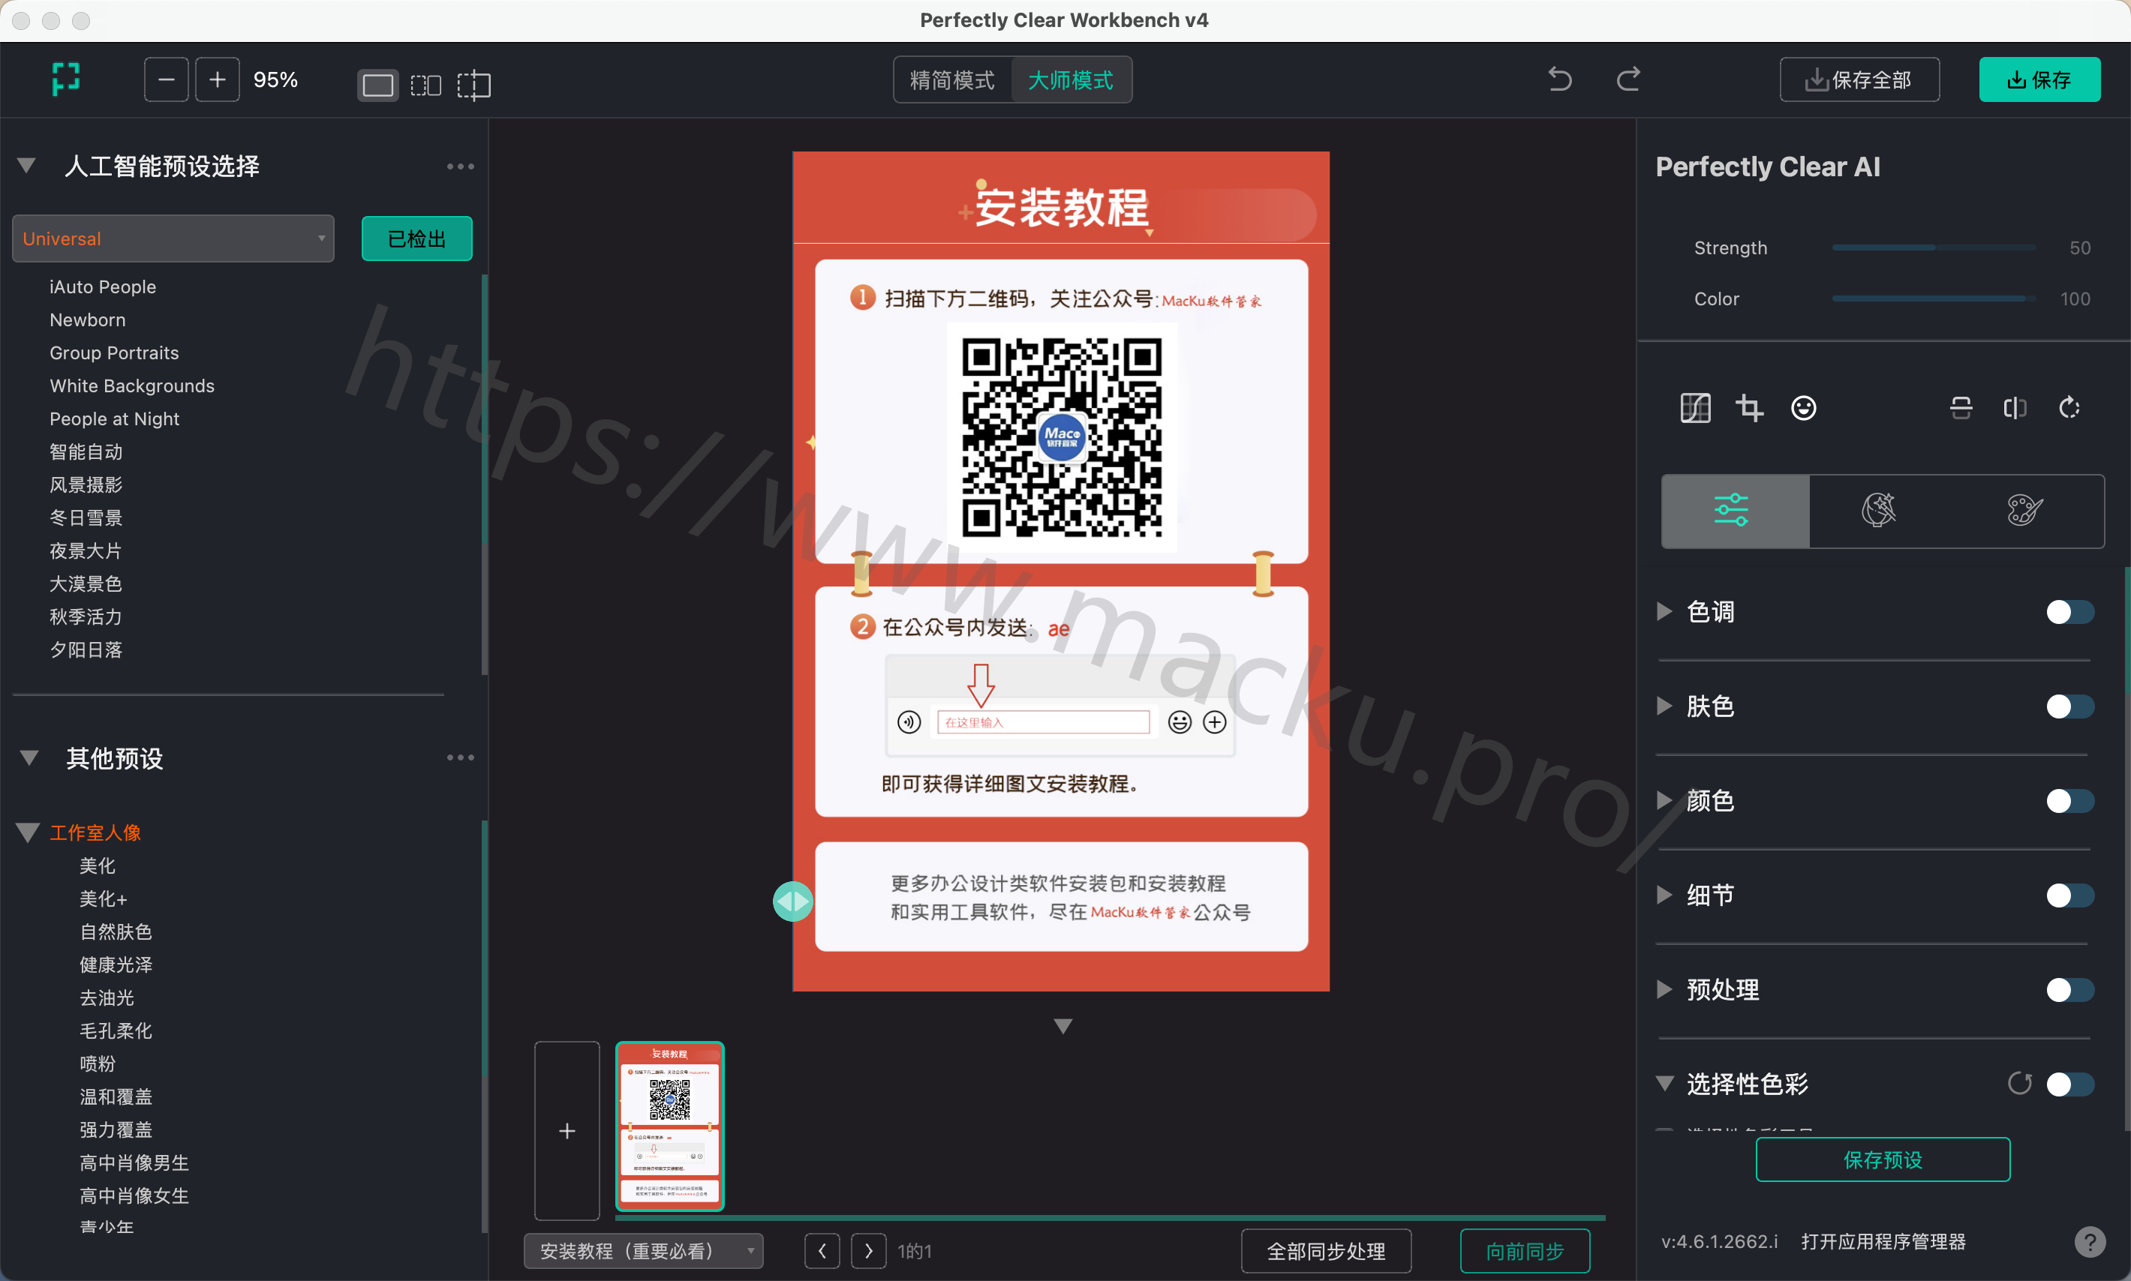Collapse the filmstrip with down arrow
The width and height of the screenshot is (2131, 1281).
pyautogui.click(x=1063, y=1025)
